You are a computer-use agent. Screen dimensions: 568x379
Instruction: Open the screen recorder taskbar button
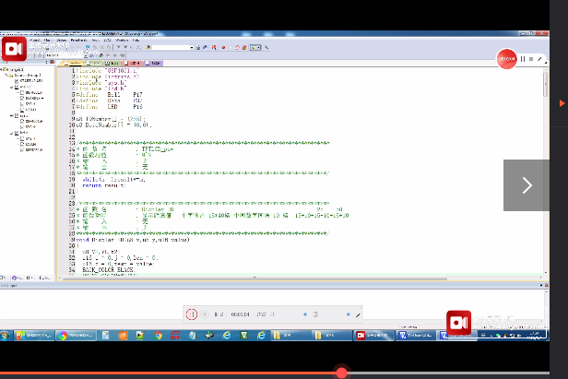pyautogui.click(x=373, y=336)
